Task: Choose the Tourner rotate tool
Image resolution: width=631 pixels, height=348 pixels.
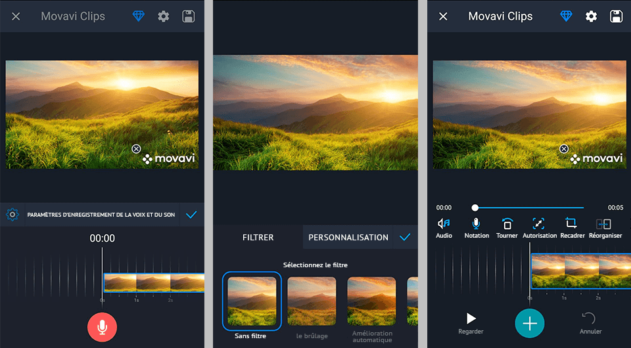Action: coord(507,227)
